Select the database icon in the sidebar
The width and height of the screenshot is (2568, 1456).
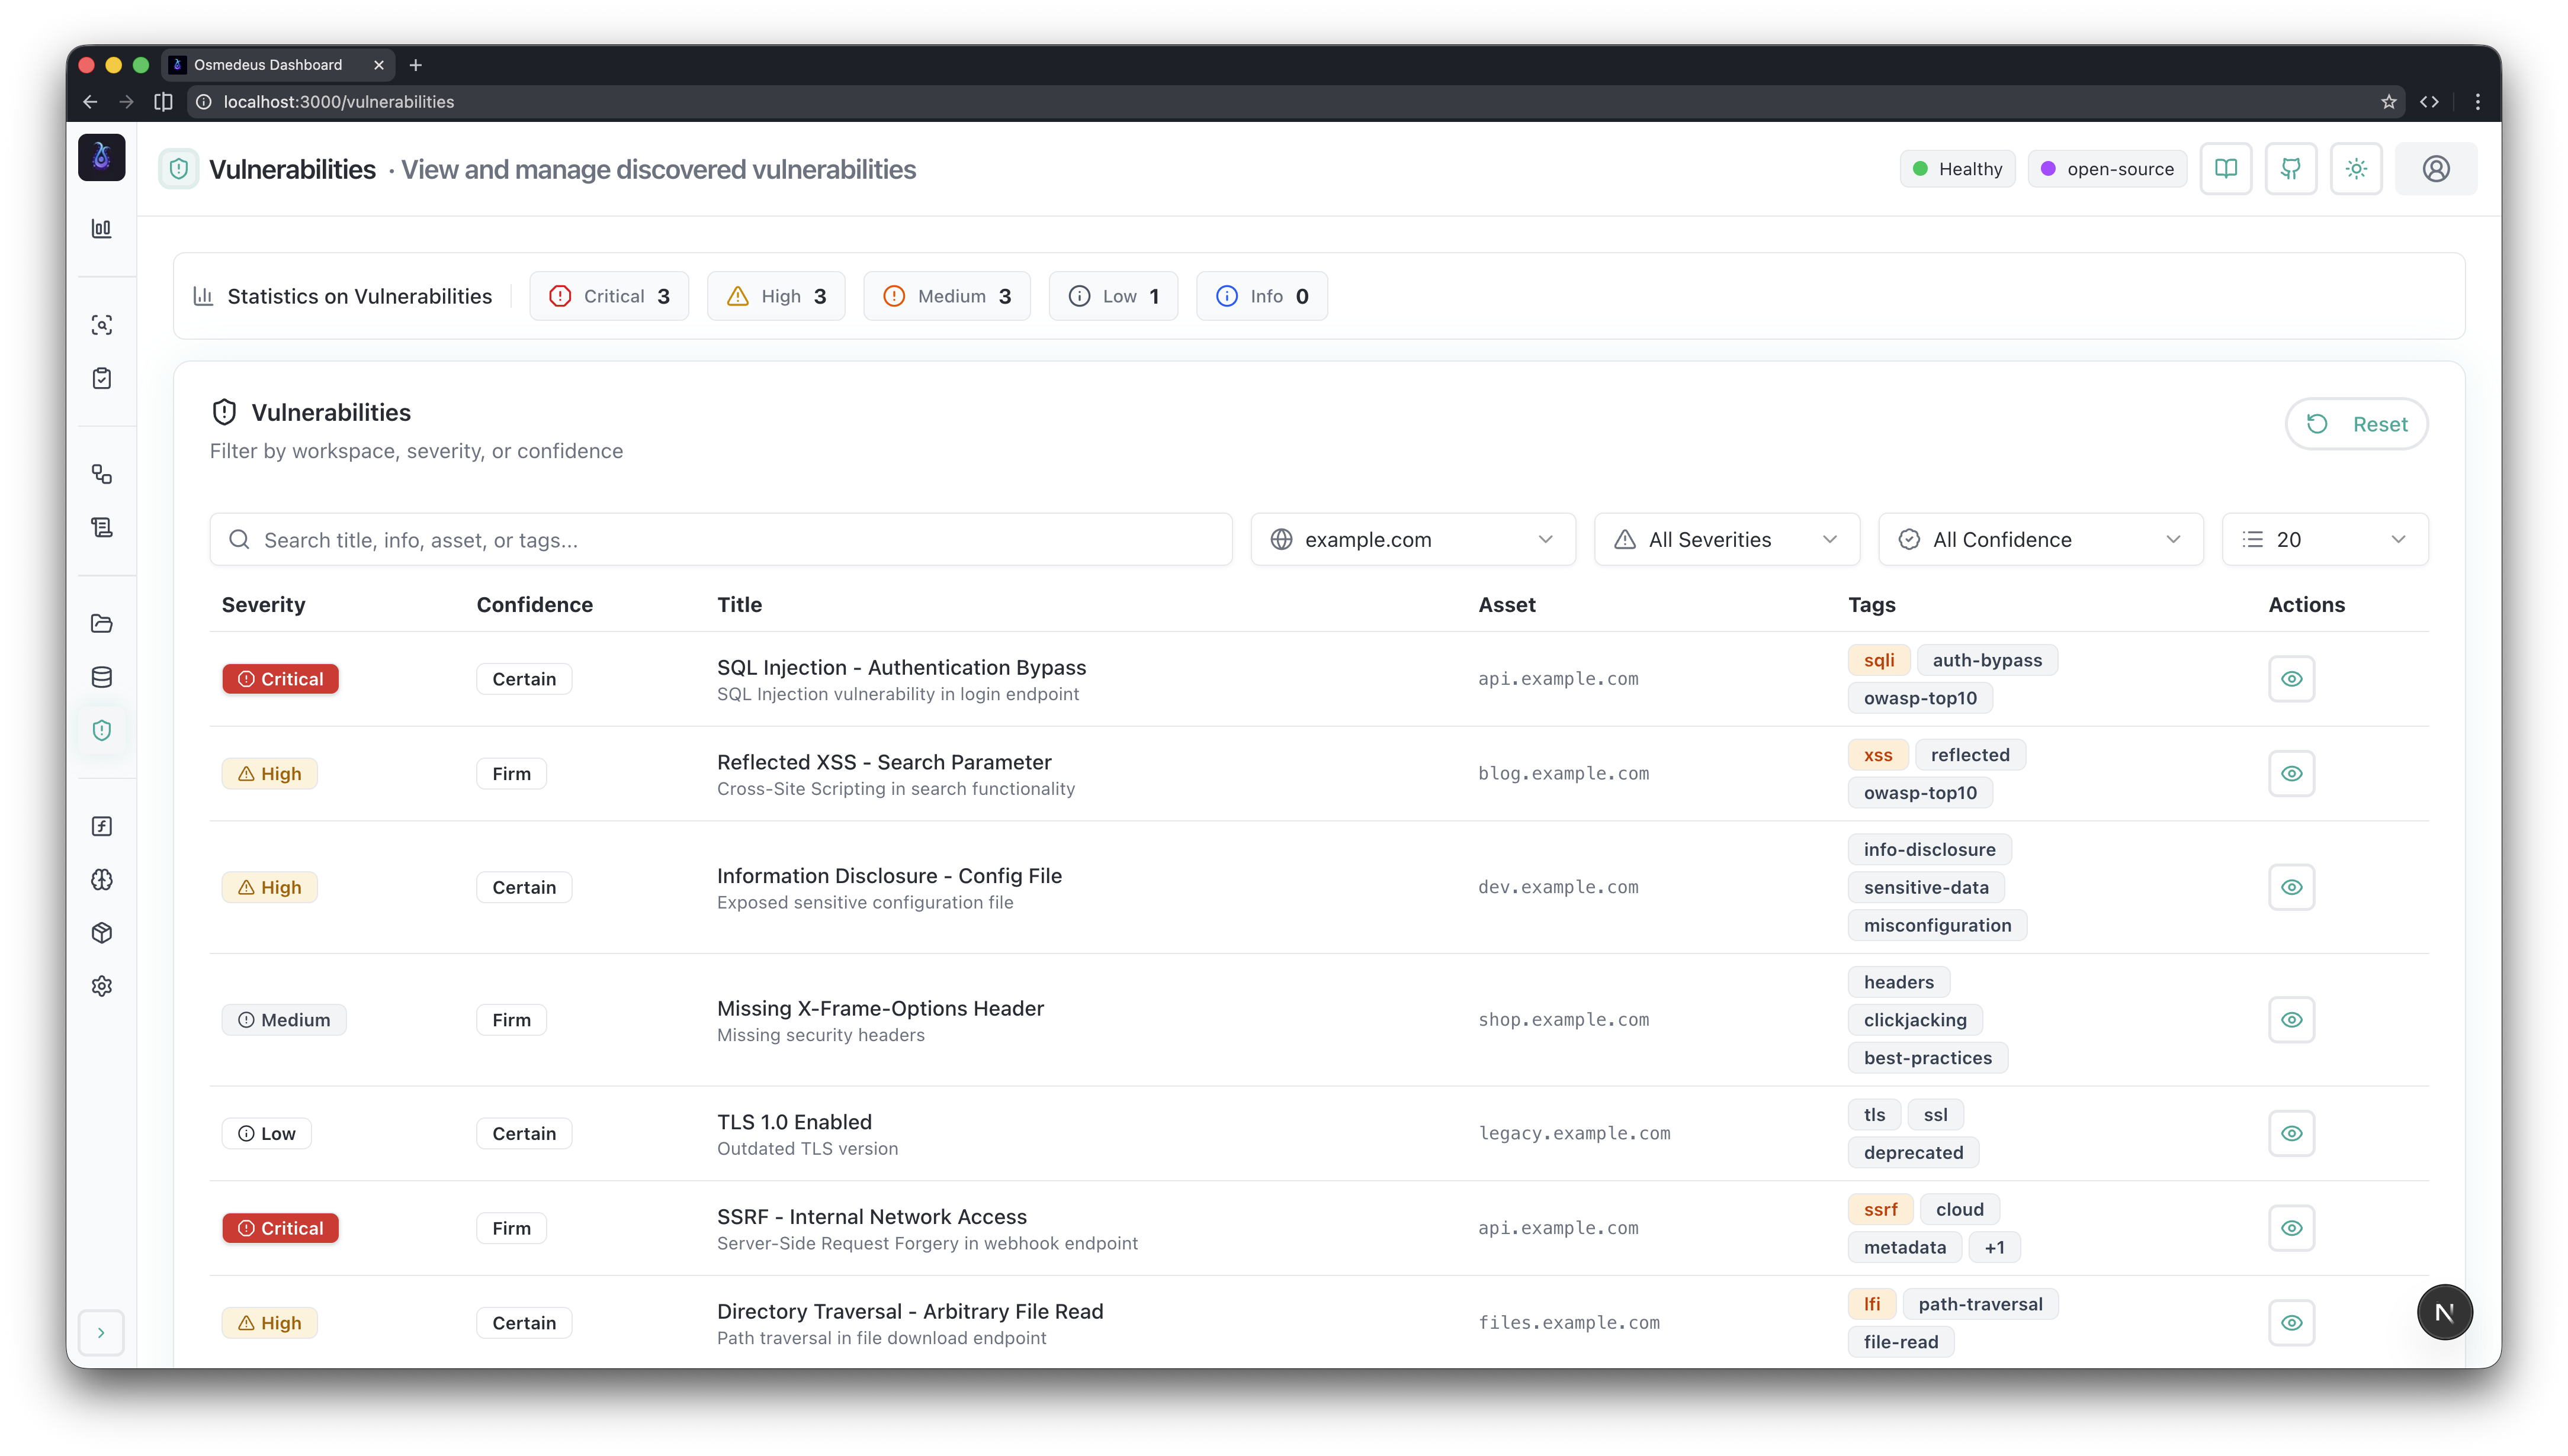(102, 676)
